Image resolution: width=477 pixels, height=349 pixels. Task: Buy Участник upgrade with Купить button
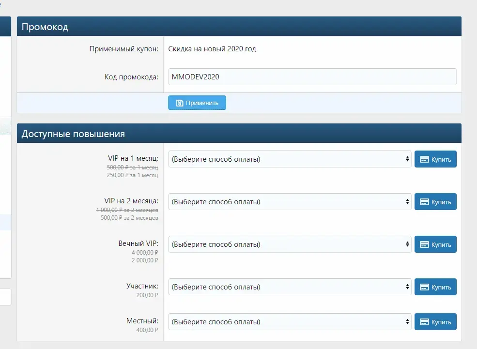coord(435,287)
